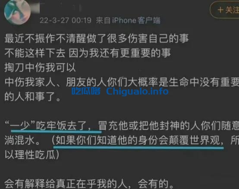The width and height of the screenshot is (239, 189).
Task: Select the line 不能这样下去 因为我还有更重要的事
Action: pos(88,53)
